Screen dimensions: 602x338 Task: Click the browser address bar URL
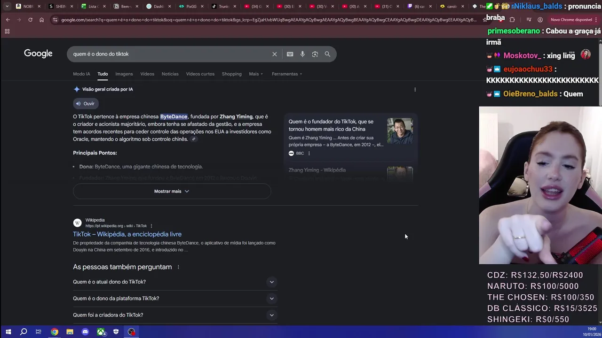point(268,20)
